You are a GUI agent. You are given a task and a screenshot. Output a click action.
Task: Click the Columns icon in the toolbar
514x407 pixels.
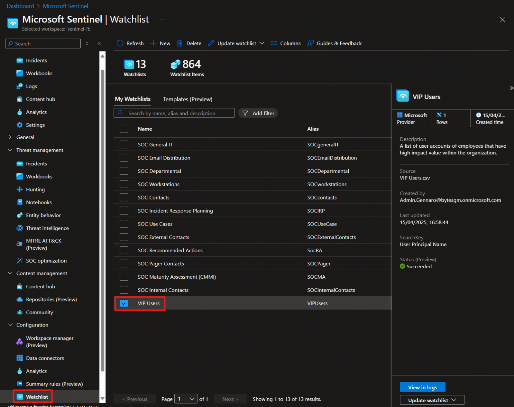274,43
